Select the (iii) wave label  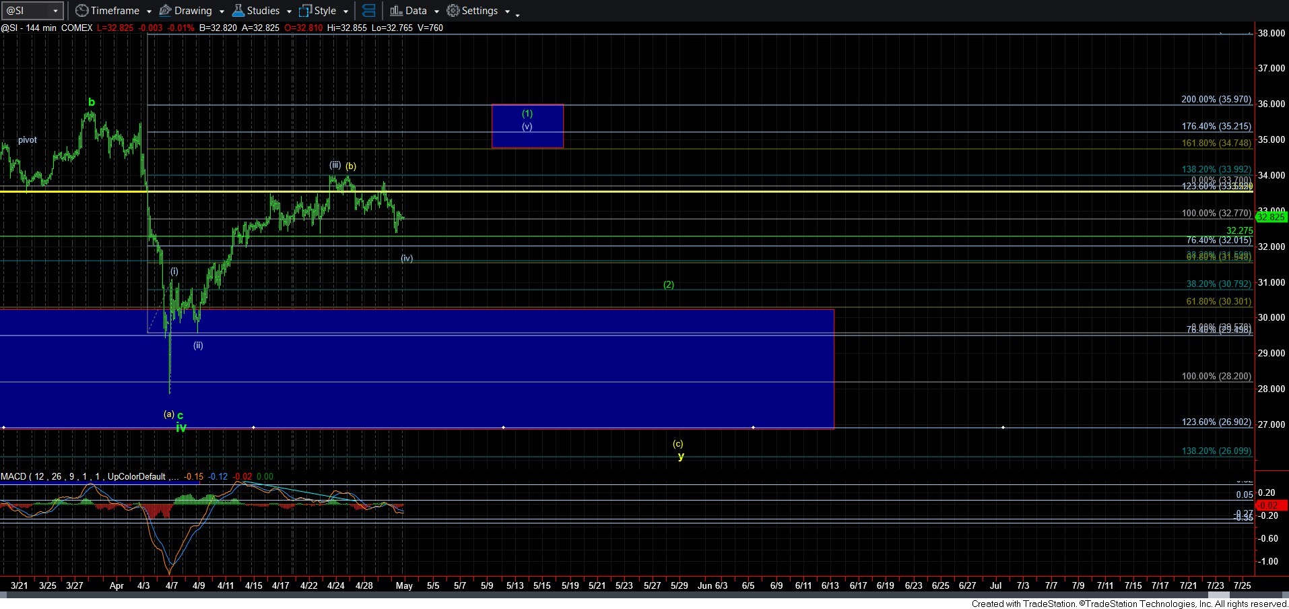click(x=335, y=164)
